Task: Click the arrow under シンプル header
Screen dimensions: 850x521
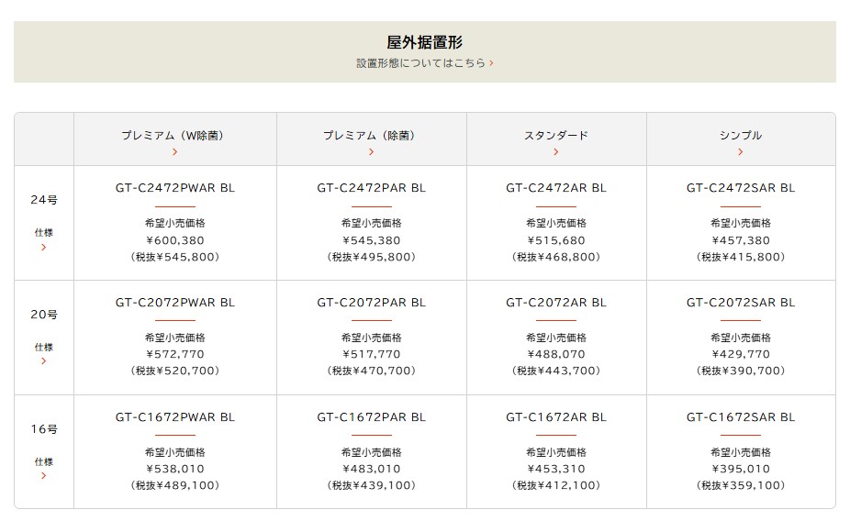Action: tap(741, 152)
